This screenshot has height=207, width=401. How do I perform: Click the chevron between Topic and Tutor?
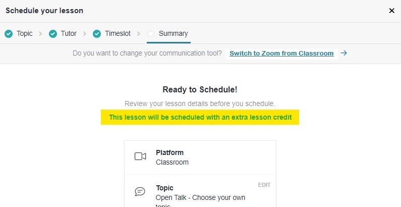click(x=41, y=34)
